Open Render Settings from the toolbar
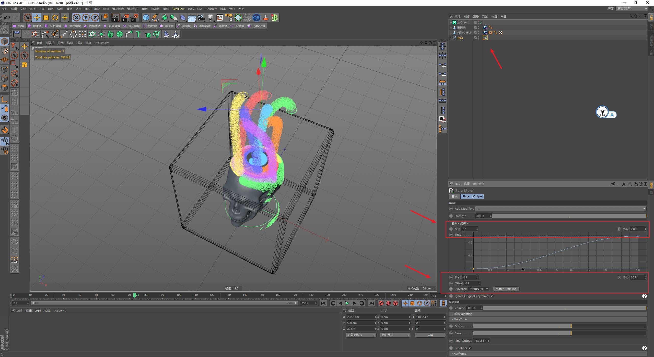Viewport: 654px width, 357px height. (x=135, y=17)
